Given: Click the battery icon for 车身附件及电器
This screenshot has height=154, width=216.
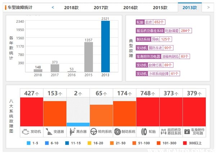Looking at the screenshot, I should [187, 132].
